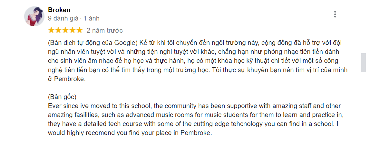The image size is (390, 160).
Task: Click the fifth yellow rating star
Action: pyautogui.click(x=80, y=30)
